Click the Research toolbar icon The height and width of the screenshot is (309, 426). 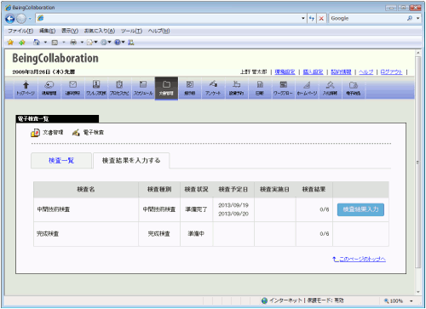(131, 43)
